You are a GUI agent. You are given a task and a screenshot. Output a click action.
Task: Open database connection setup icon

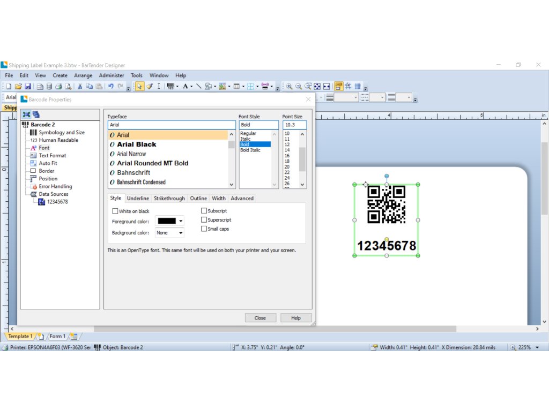49,86
